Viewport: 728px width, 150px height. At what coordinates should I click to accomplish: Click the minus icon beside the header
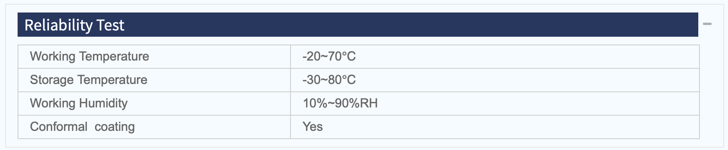pos(707,24)
